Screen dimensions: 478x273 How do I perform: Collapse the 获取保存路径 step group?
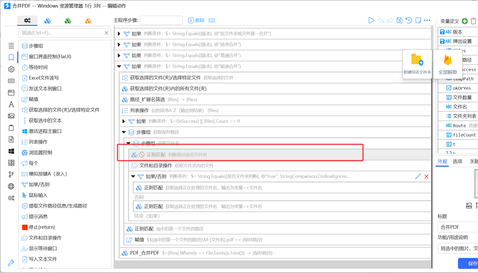(x=124, y=132)
